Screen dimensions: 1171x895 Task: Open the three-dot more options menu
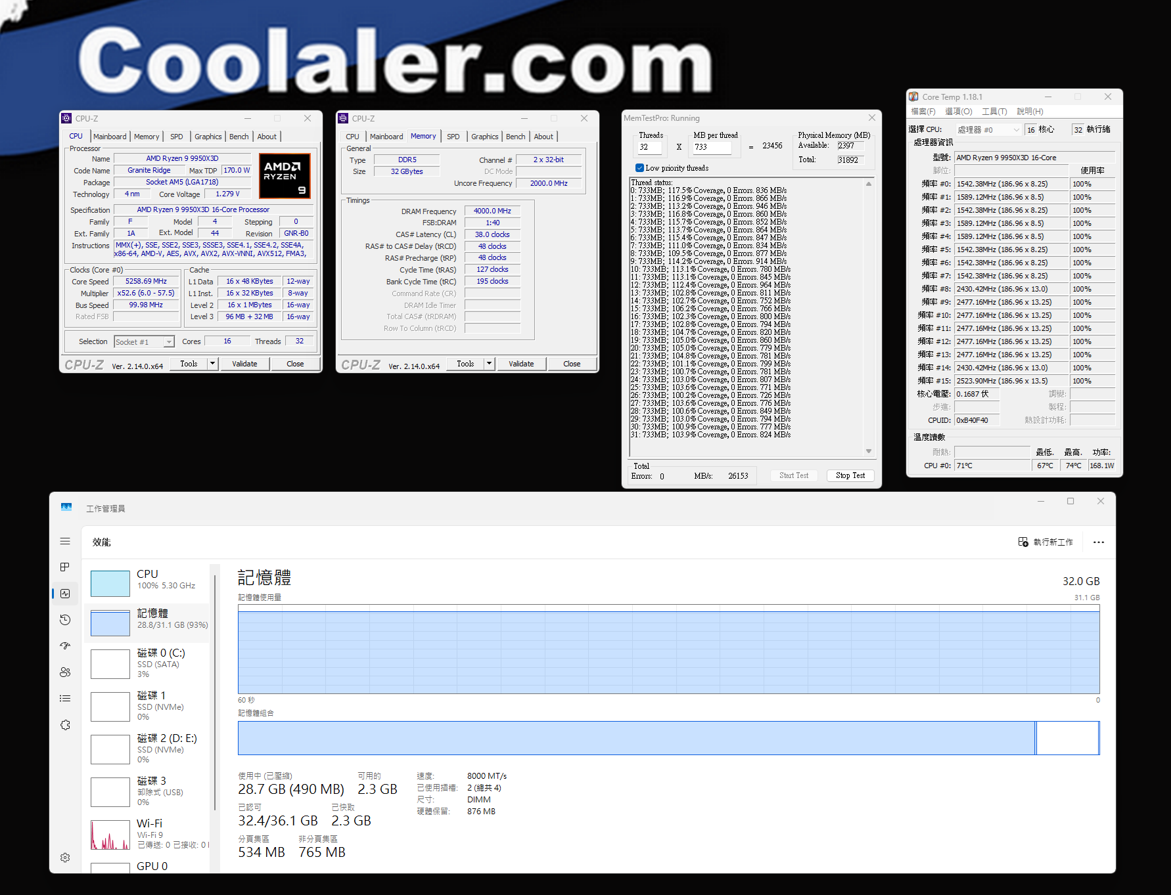(1099, 542)
